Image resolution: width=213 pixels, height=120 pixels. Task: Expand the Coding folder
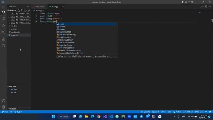point(19,26)
